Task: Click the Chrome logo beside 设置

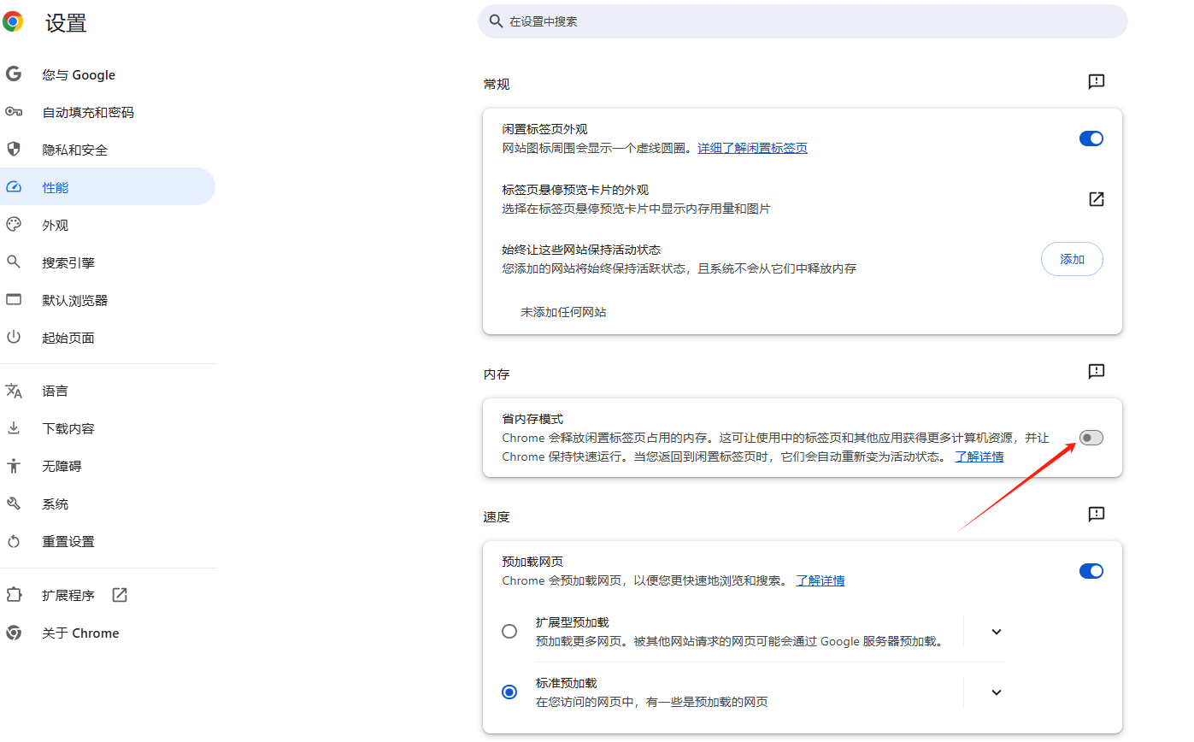Action: click(13, 21)
